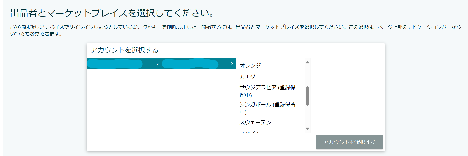468x156 pixels.
Task: Pick the スウェーデン marketplace
Action: pos(255,122)
